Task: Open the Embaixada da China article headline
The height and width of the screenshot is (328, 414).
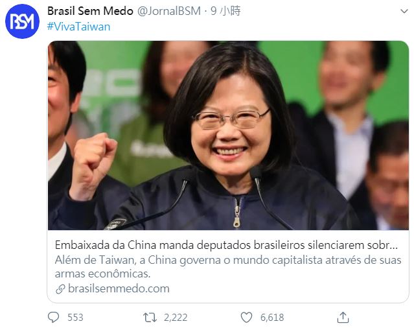Action: point(226,245)
